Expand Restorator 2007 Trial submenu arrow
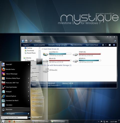 (28, 83)
